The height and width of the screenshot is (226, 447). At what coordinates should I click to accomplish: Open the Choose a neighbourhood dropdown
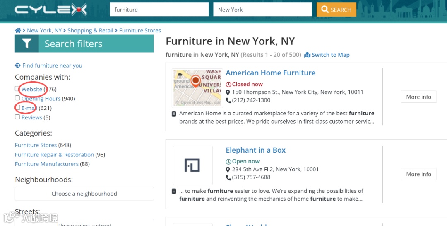click(84, 194)
